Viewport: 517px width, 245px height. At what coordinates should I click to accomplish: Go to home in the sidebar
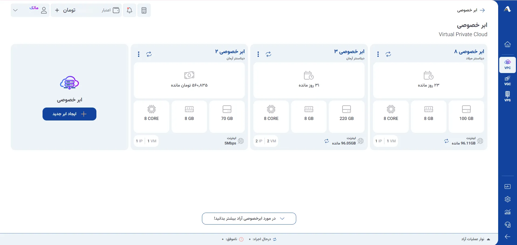point(508,44)
